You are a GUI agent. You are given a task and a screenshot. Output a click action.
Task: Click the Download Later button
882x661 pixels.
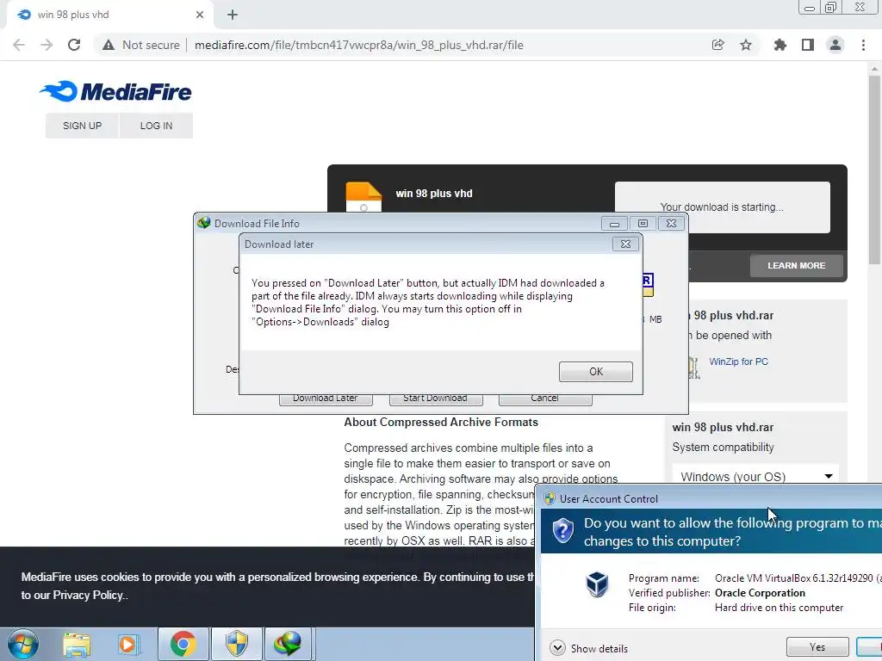click(x=326, y=398)
